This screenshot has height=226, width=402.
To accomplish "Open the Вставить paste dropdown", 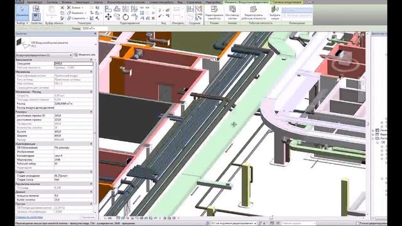I will pos(52,17).
